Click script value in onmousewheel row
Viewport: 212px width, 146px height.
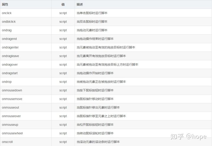(x=63, y=133)
